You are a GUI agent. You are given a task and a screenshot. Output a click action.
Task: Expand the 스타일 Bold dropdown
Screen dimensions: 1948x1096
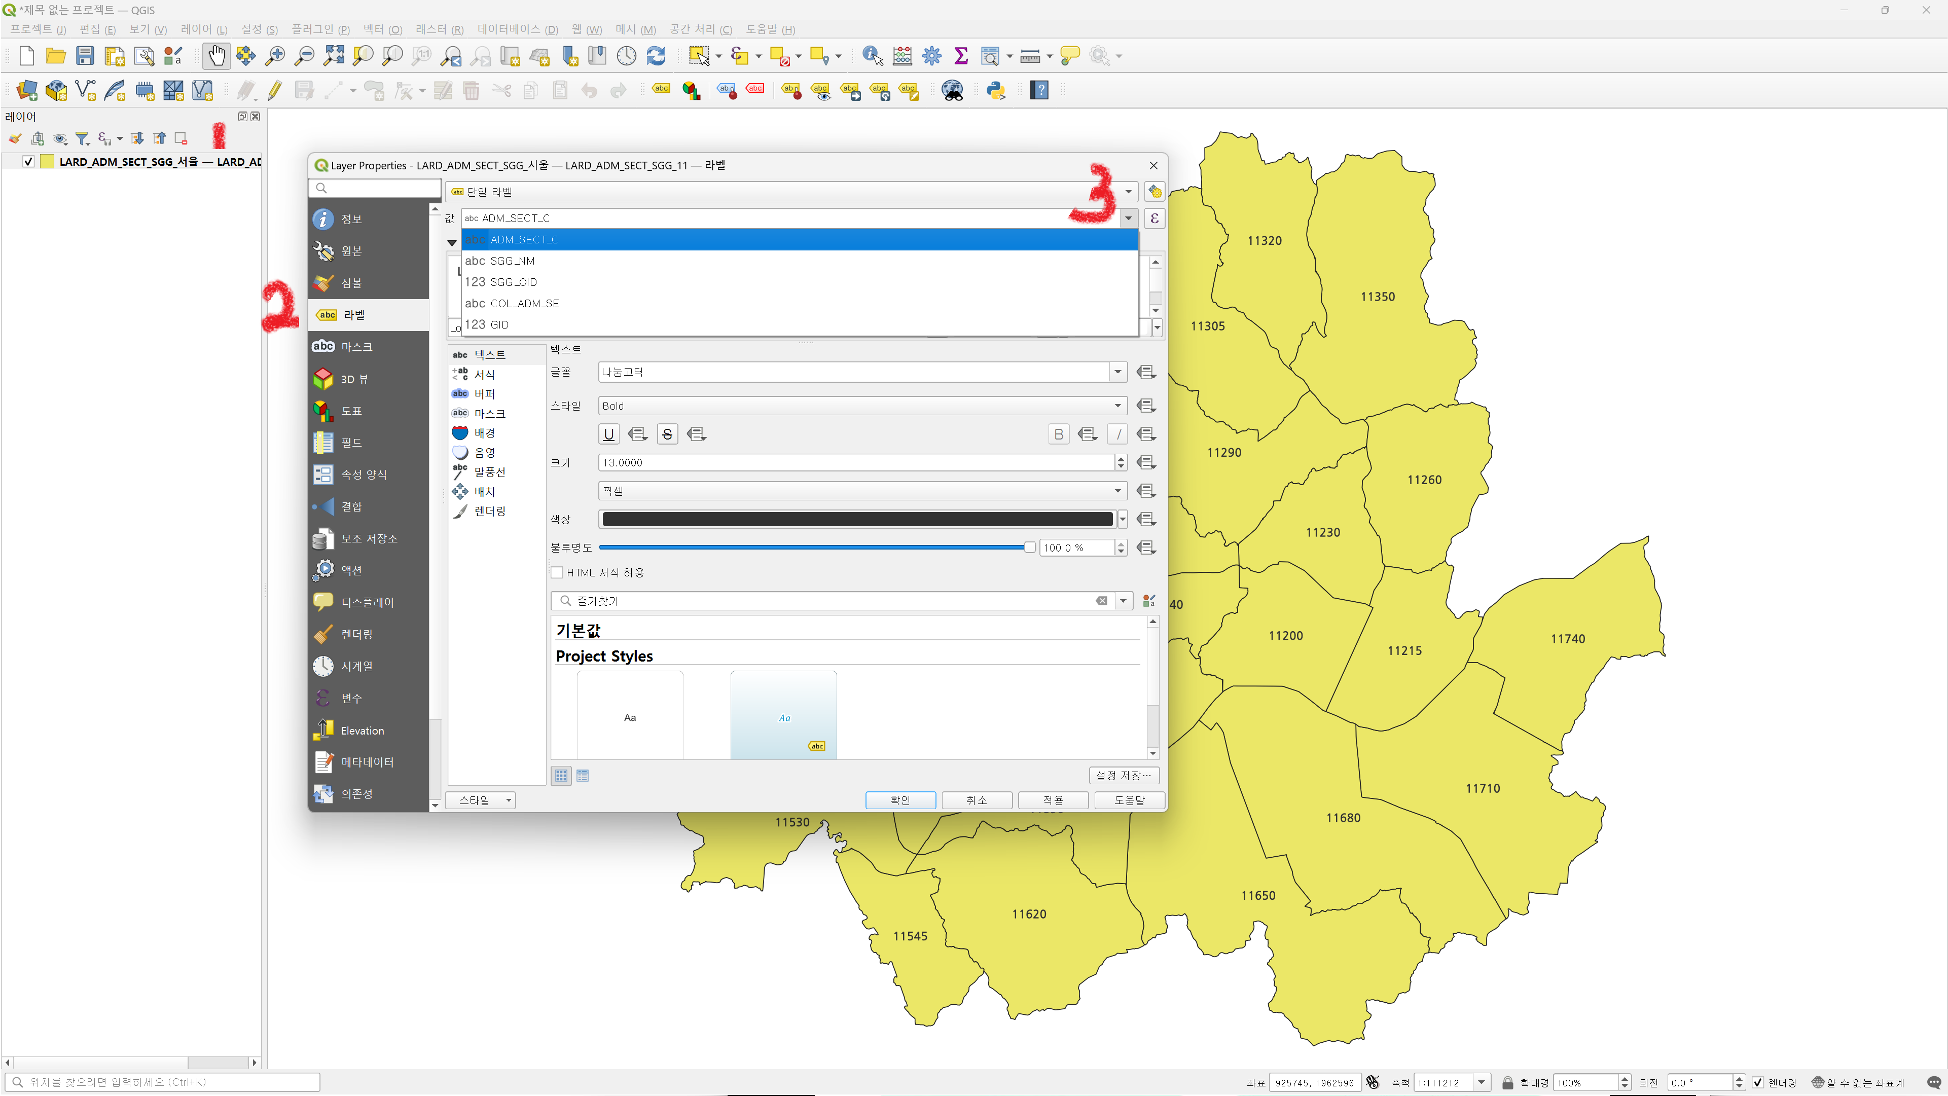(1117, 406)
